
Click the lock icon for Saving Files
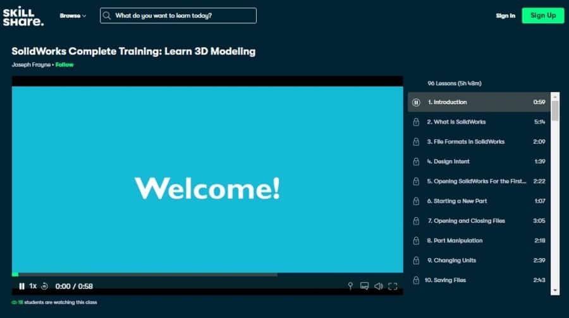[x=416, y=280]
